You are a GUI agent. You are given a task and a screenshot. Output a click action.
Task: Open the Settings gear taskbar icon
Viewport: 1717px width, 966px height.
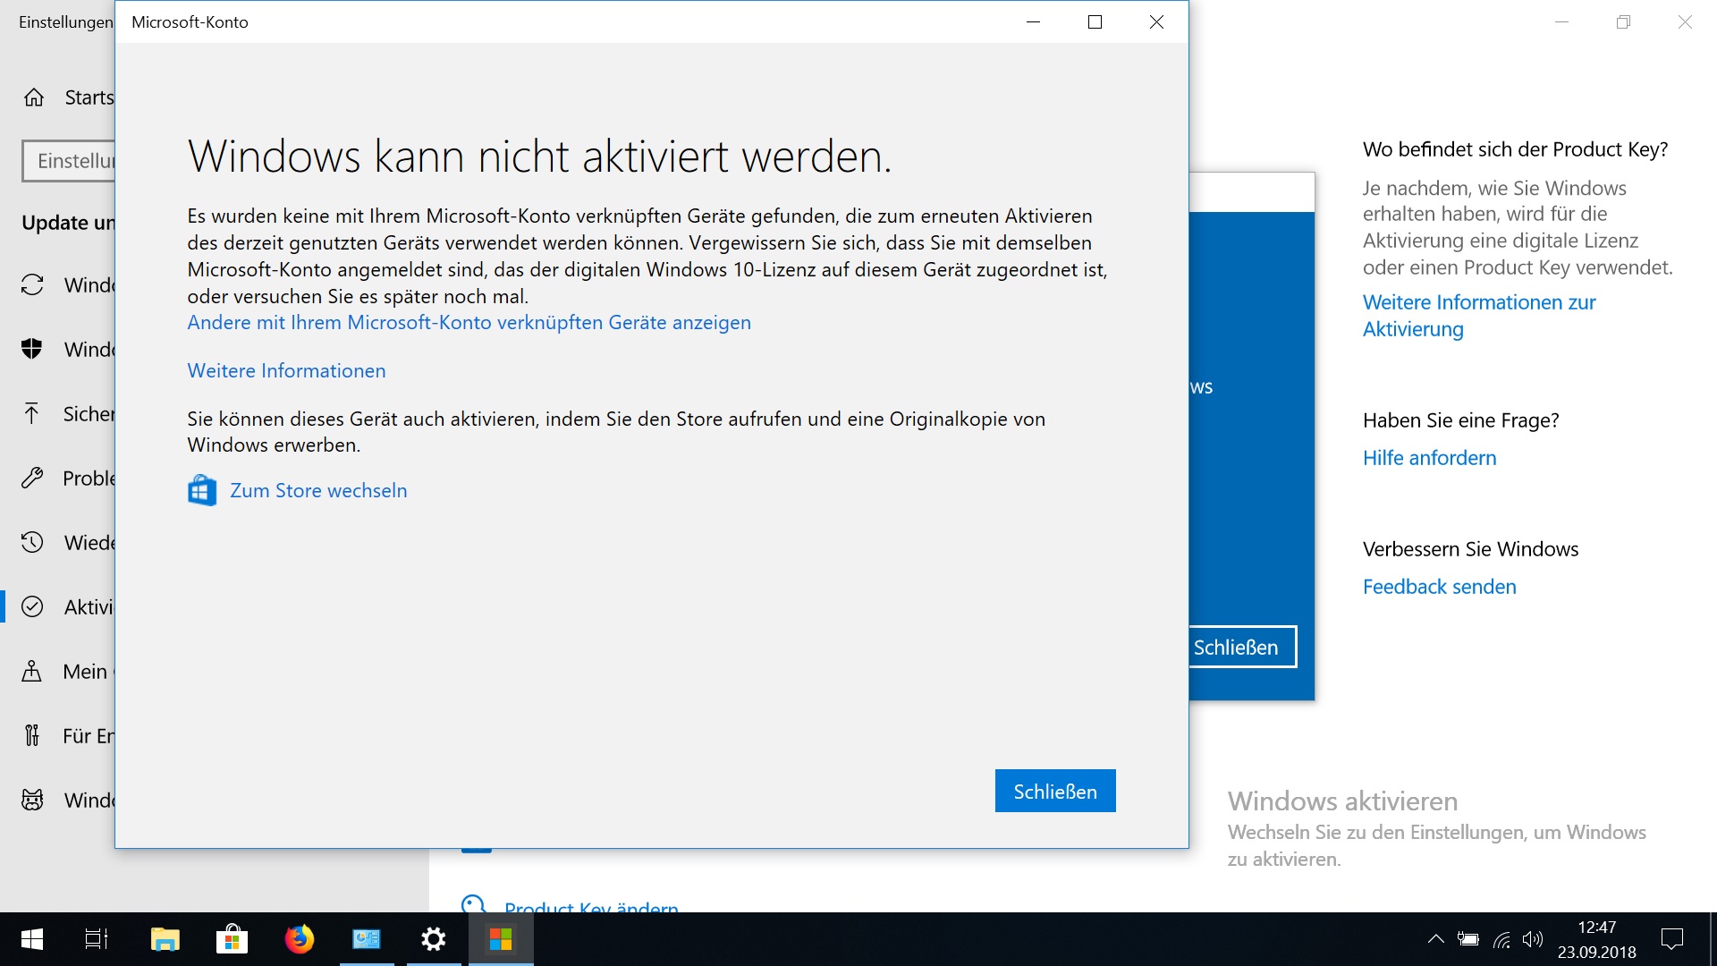434,939
